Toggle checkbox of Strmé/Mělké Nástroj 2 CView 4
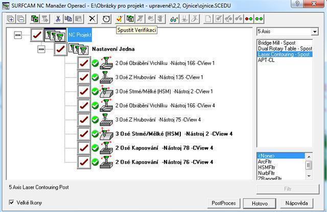The height and width of the screenshot is (212, 327). pos(84,134)
